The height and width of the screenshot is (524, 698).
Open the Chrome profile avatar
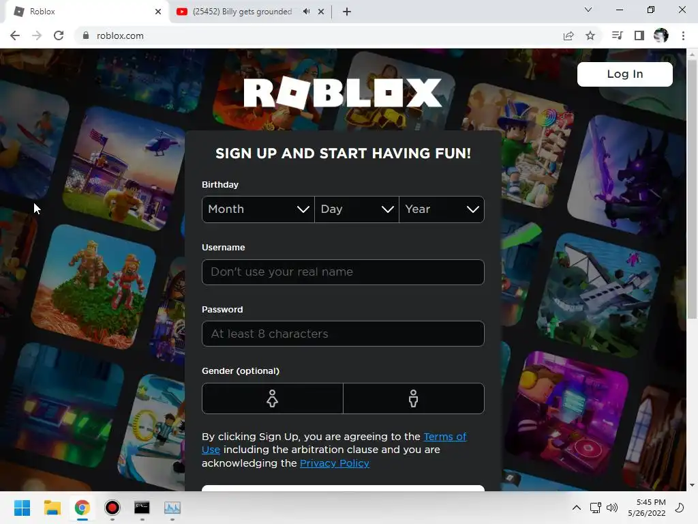(661, 35)
